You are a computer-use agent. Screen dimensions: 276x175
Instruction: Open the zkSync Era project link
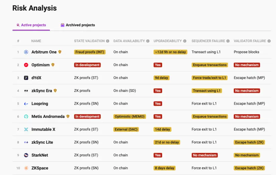42,91
